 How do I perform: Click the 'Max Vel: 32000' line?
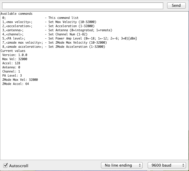coord(15,59)
